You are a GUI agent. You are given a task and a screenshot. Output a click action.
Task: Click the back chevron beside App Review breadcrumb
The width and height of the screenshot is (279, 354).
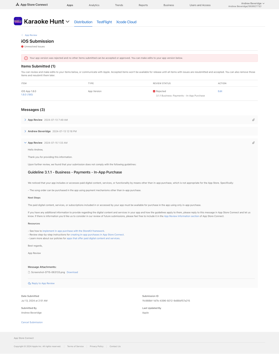pos(22,35)
